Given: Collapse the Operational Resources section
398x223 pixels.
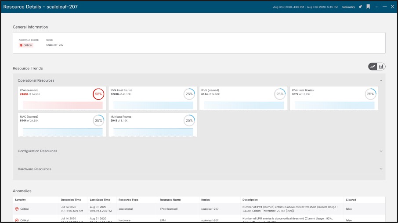Looking at the screenshot, I should [x=381, y=81].
